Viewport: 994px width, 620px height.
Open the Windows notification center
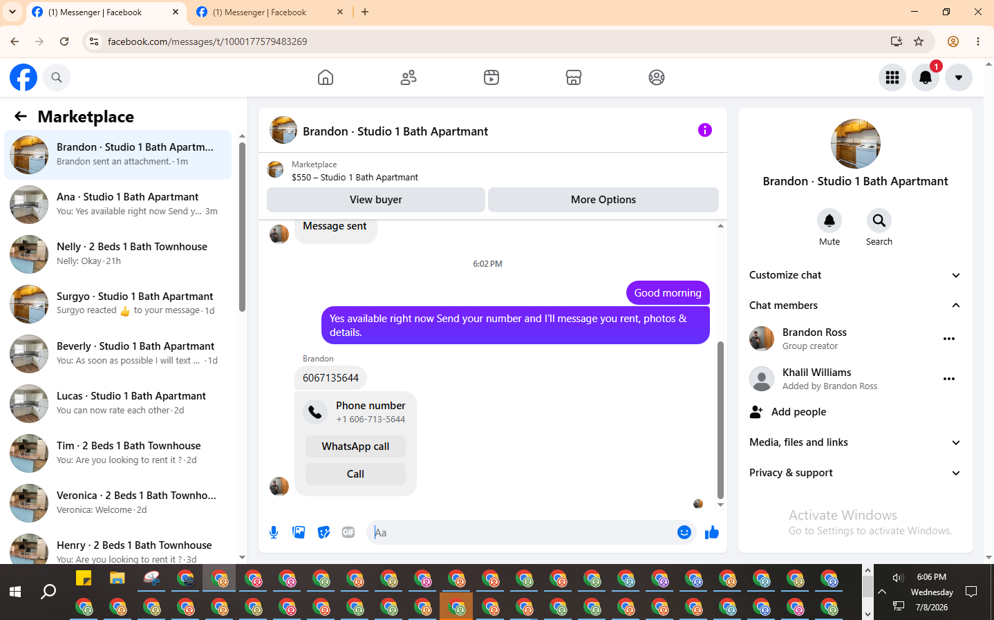pos(971,592)
